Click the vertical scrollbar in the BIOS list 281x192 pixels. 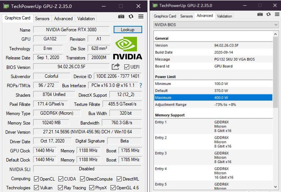click(276, 72)
